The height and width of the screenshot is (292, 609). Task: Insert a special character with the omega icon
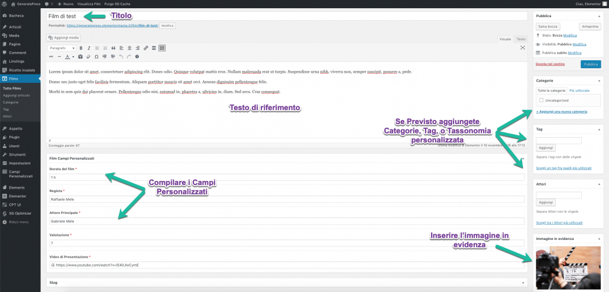click(96, 57)
